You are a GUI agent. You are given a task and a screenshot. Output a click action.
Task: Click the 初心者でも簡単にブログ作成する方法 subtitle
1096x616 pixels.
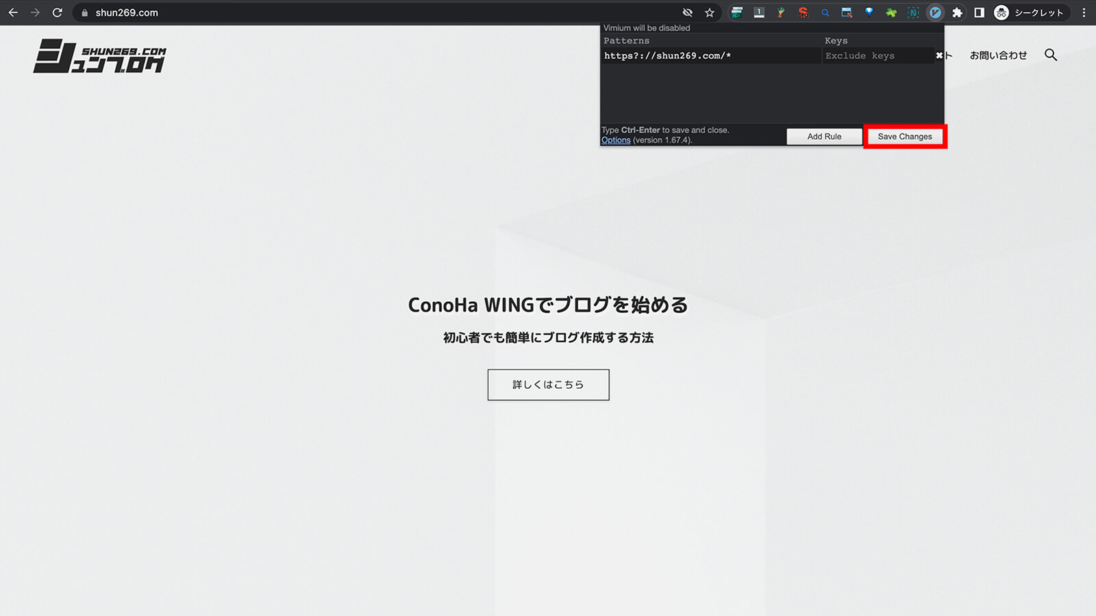(x=548, y=337)
